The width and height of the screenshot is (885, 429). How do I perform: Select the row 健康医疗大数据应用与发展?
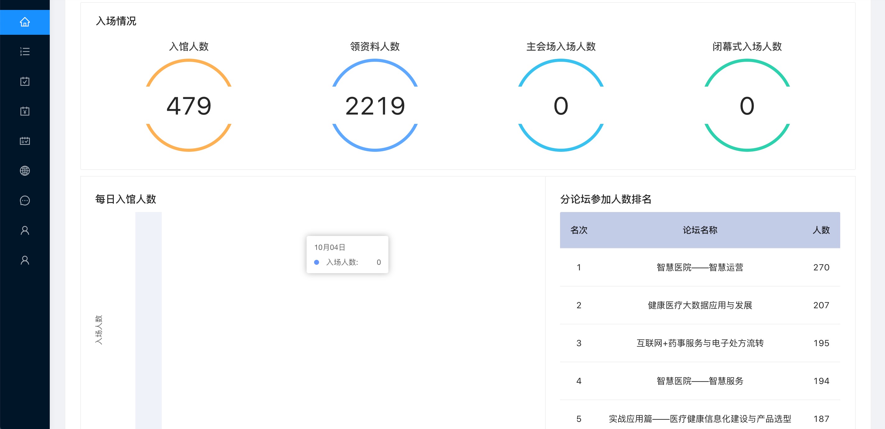700,305
